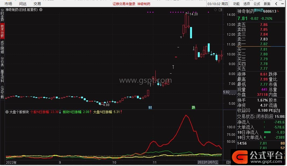Click the diamond icon atop the chart

215,10
